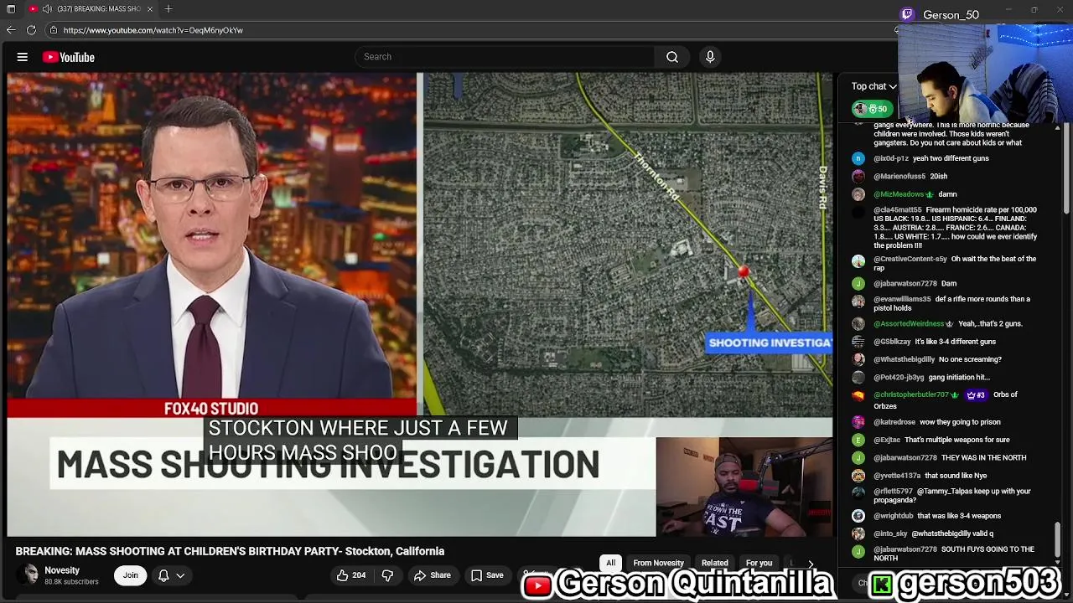Viewport: 1073px width, 603px height.
Task: Open @AssortedWeirdness chat avatar
Action: click(858, 324)
